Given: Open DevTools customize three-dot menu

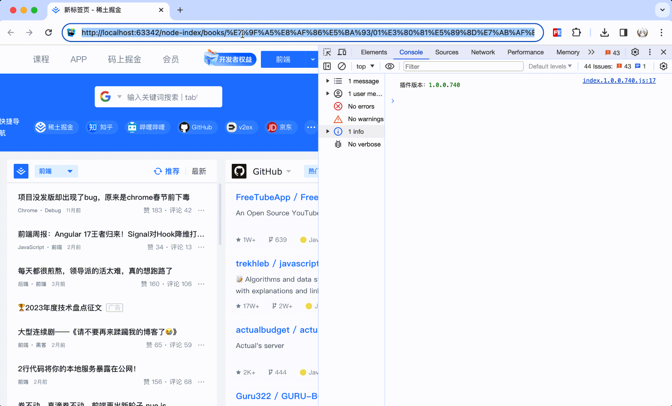Looking at the screenshot, I should (x=650, y=52).
